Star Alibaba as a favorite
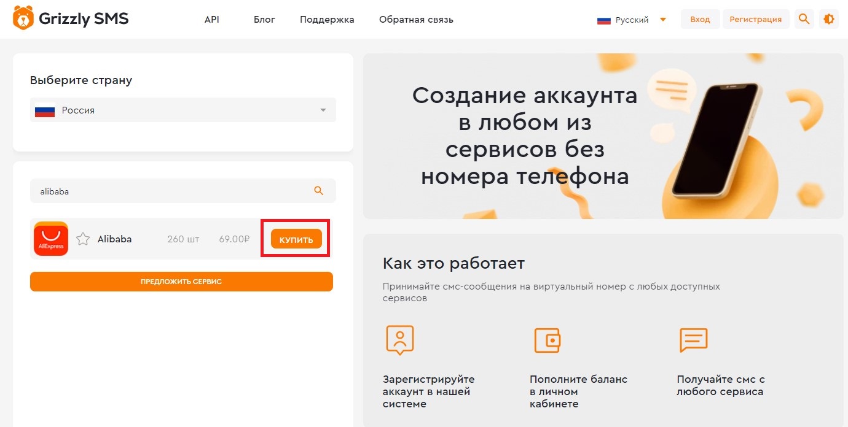 click(x=83, y=239)
